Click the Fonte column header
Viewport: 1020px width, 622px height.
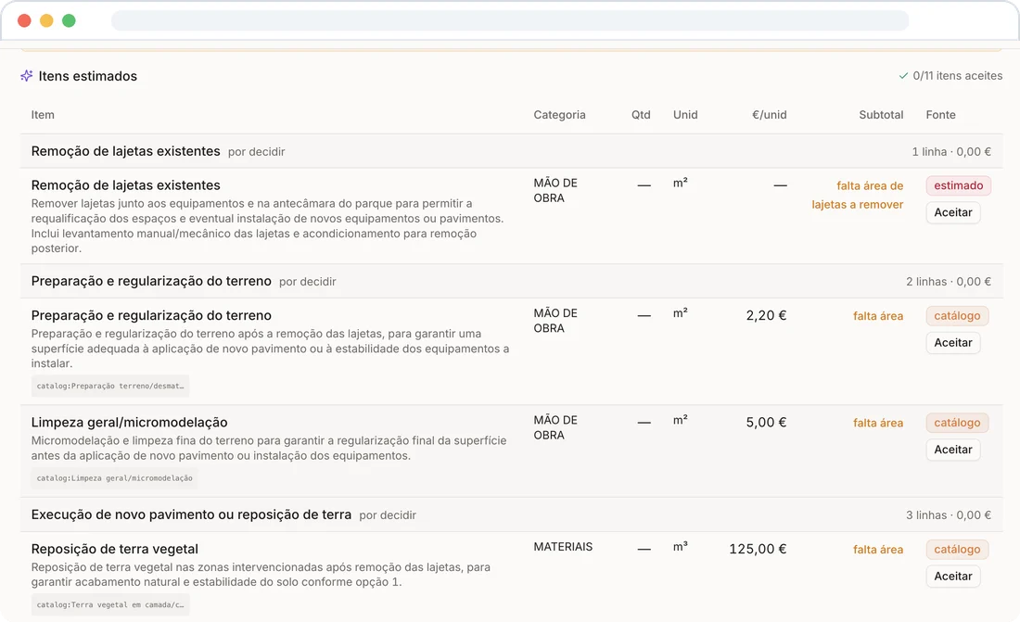click(940, 115)
